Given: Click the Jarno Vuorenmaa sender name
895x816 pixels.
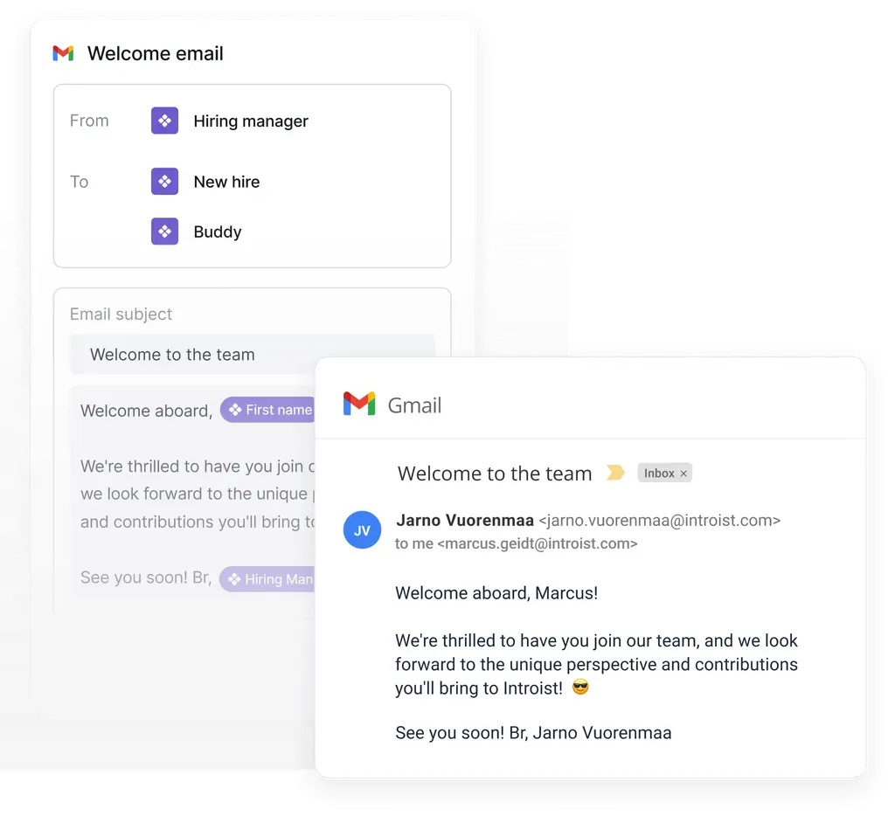Looking at the screenshot, I should [465, 521].
